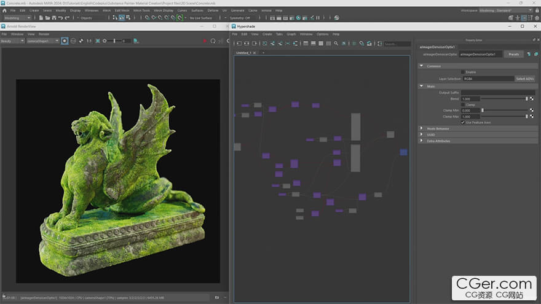
Task: Click the full node view mode icon in Hypershade
Action: pyautogui.click(x=321, y=44)
